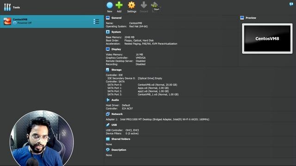Screen dimensions: 296x166
Task: Click the Device Filters 0 (0 active) value
Action: (x=132, y=133)
